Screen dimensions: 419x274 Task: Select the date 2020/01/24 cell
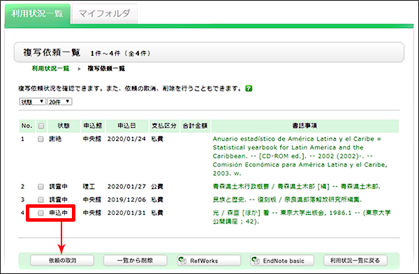click(x=126, y=139)
